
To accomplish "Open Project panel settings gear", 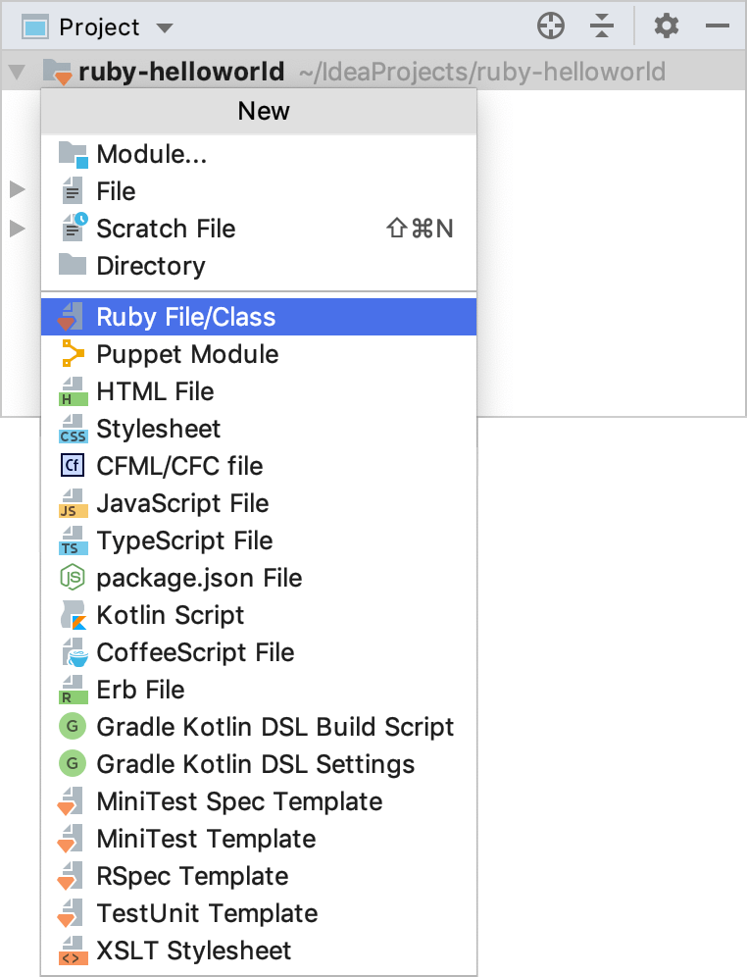I will click(667, 26).
